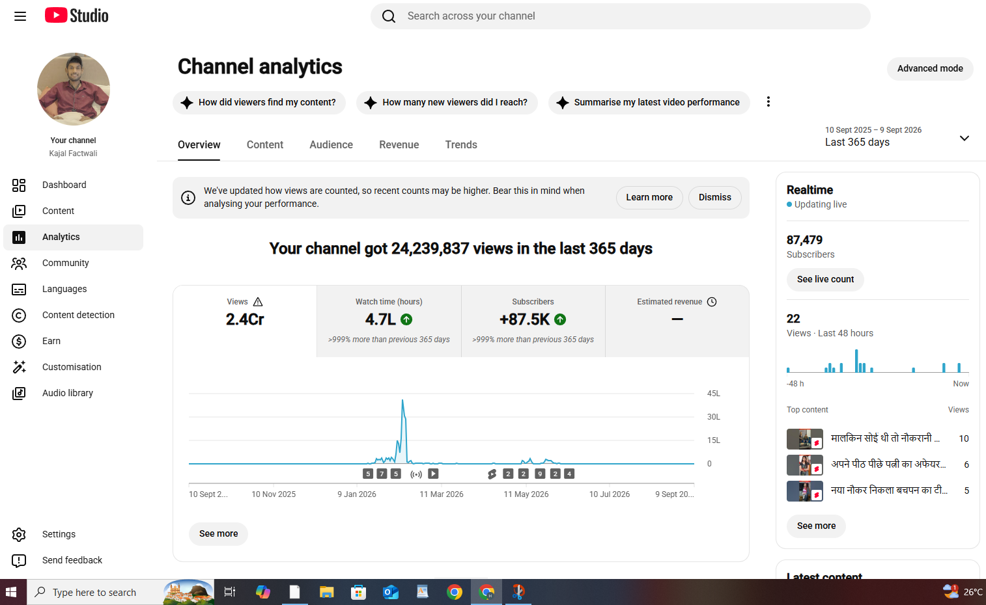Click the '9' video marker on the chart
The height and width of the screenshot is (605, 986).
(540, 474)
